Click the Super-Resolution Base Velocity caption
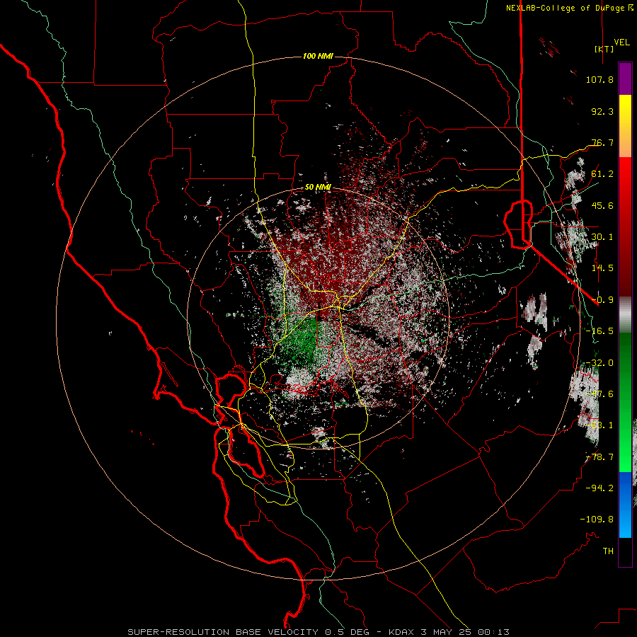The height and width of the screenshot is (637, 637). coord(318,632)
